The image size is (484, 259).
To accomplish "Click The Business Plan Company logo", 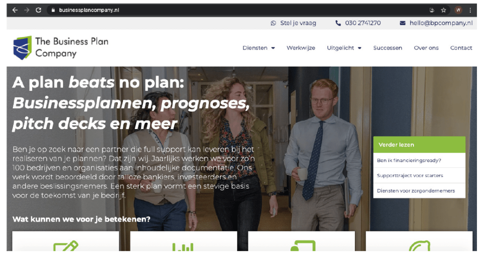I will pyautogui.click(x=61, y=47).
